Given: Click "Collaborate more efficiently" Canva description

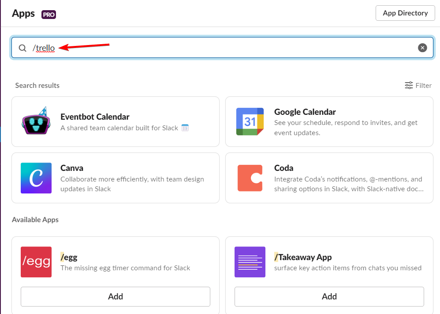Looking at the screenshot, I should [132, 184].
